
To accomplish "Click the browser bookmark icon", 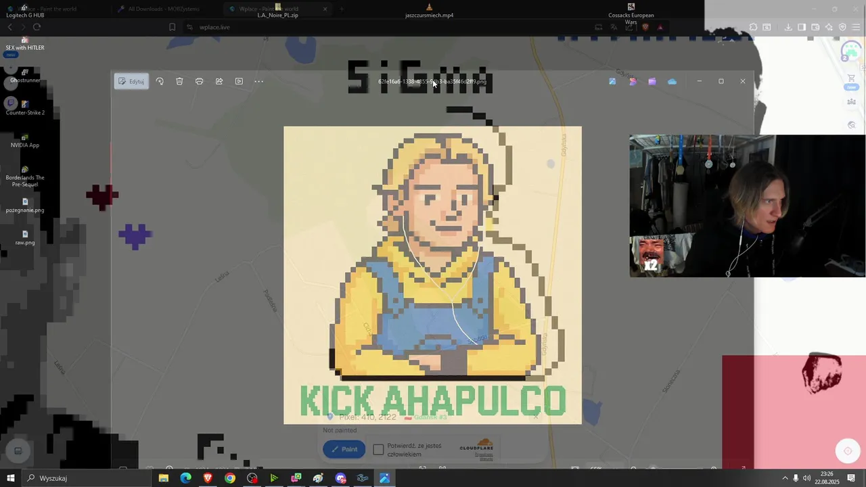I will point(172,27).
